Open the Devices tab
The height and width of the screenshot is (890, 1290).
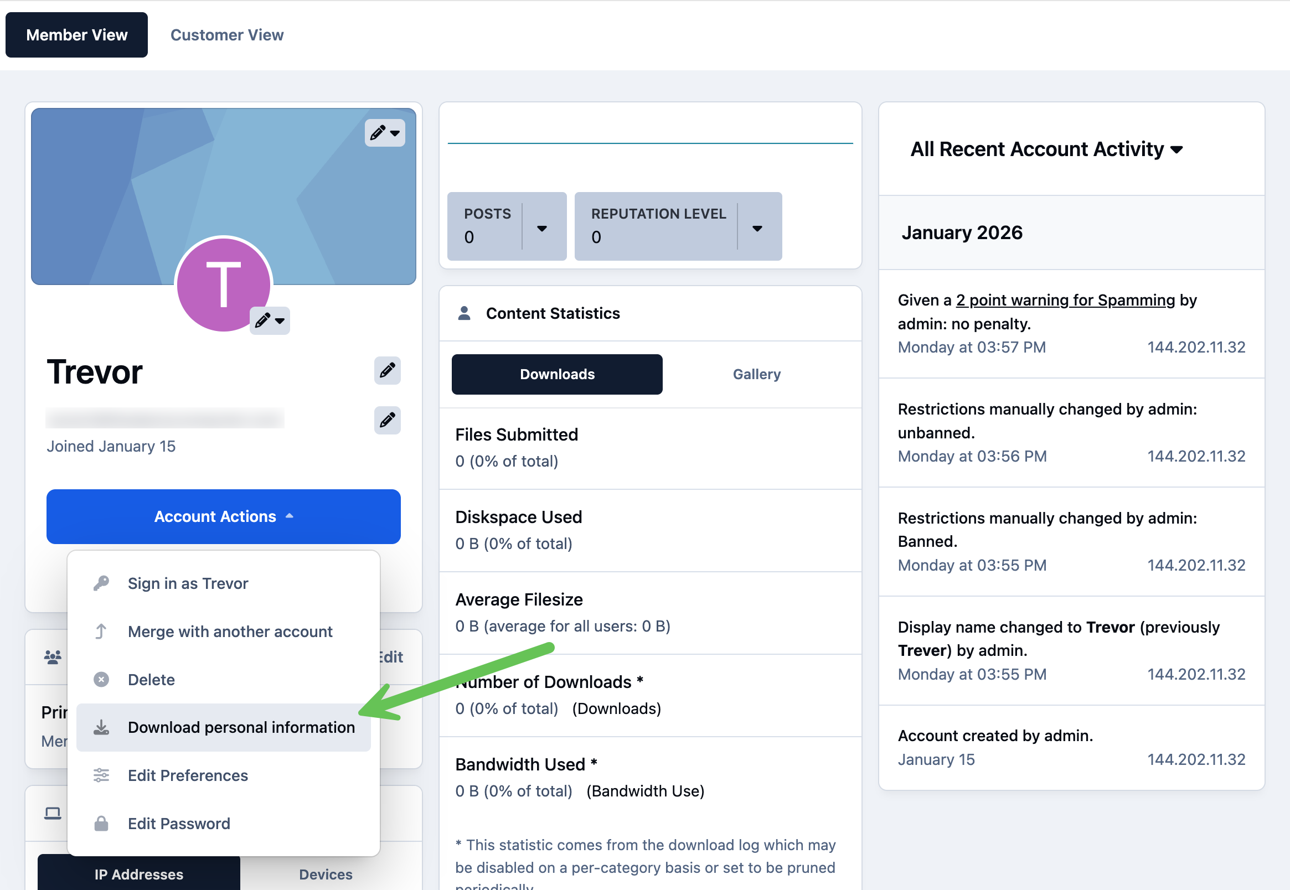coord(326,873)
